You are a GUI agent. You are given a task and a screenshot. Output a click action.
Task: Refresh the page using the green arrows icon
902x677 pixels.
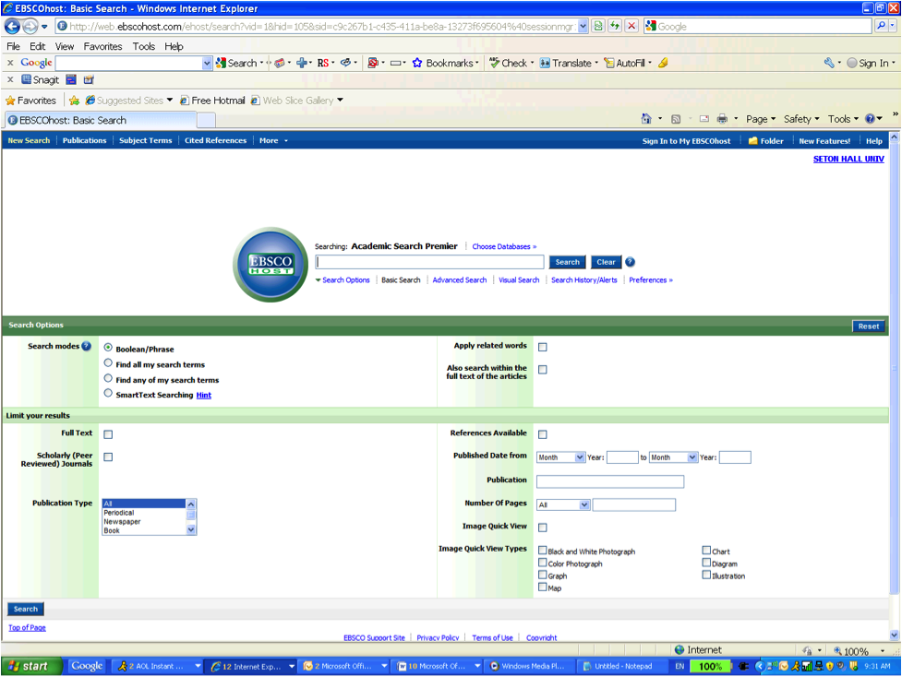(615, 26)
